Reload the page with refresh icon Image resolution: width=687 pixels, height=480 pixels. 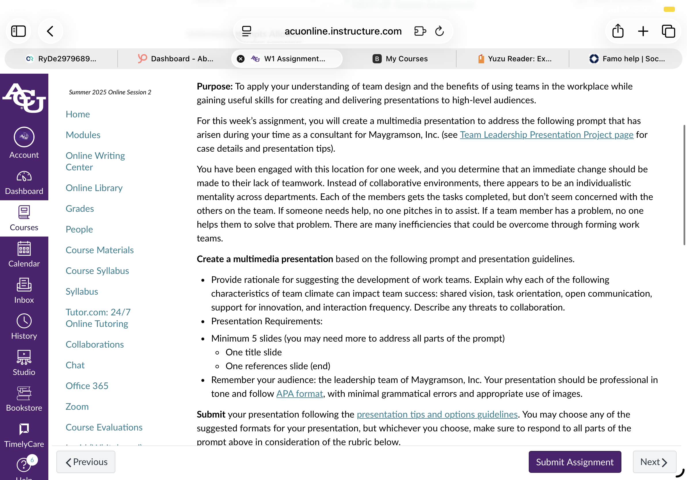(439, 31)
